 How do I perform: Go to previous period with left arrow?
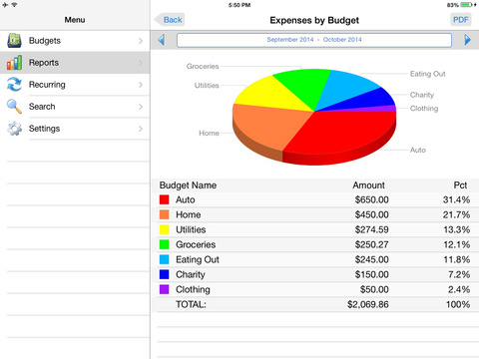point(162,40)
